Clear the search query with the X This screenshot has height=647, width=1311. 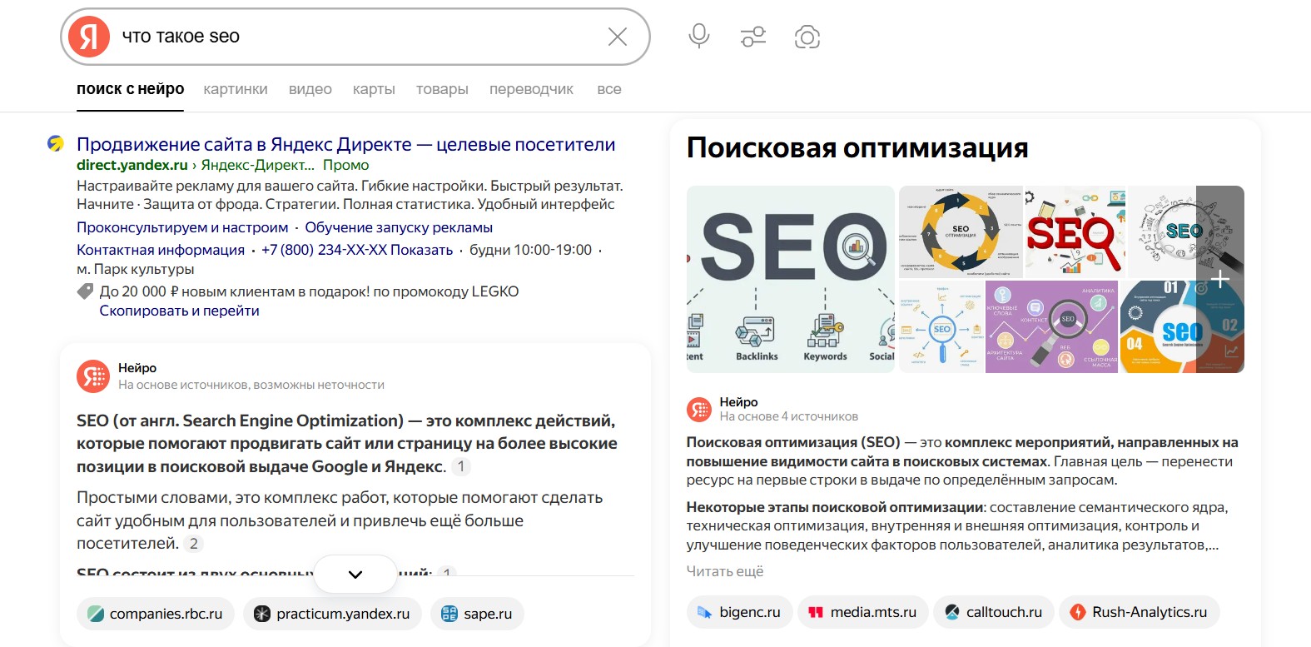(x=618, y=37)
